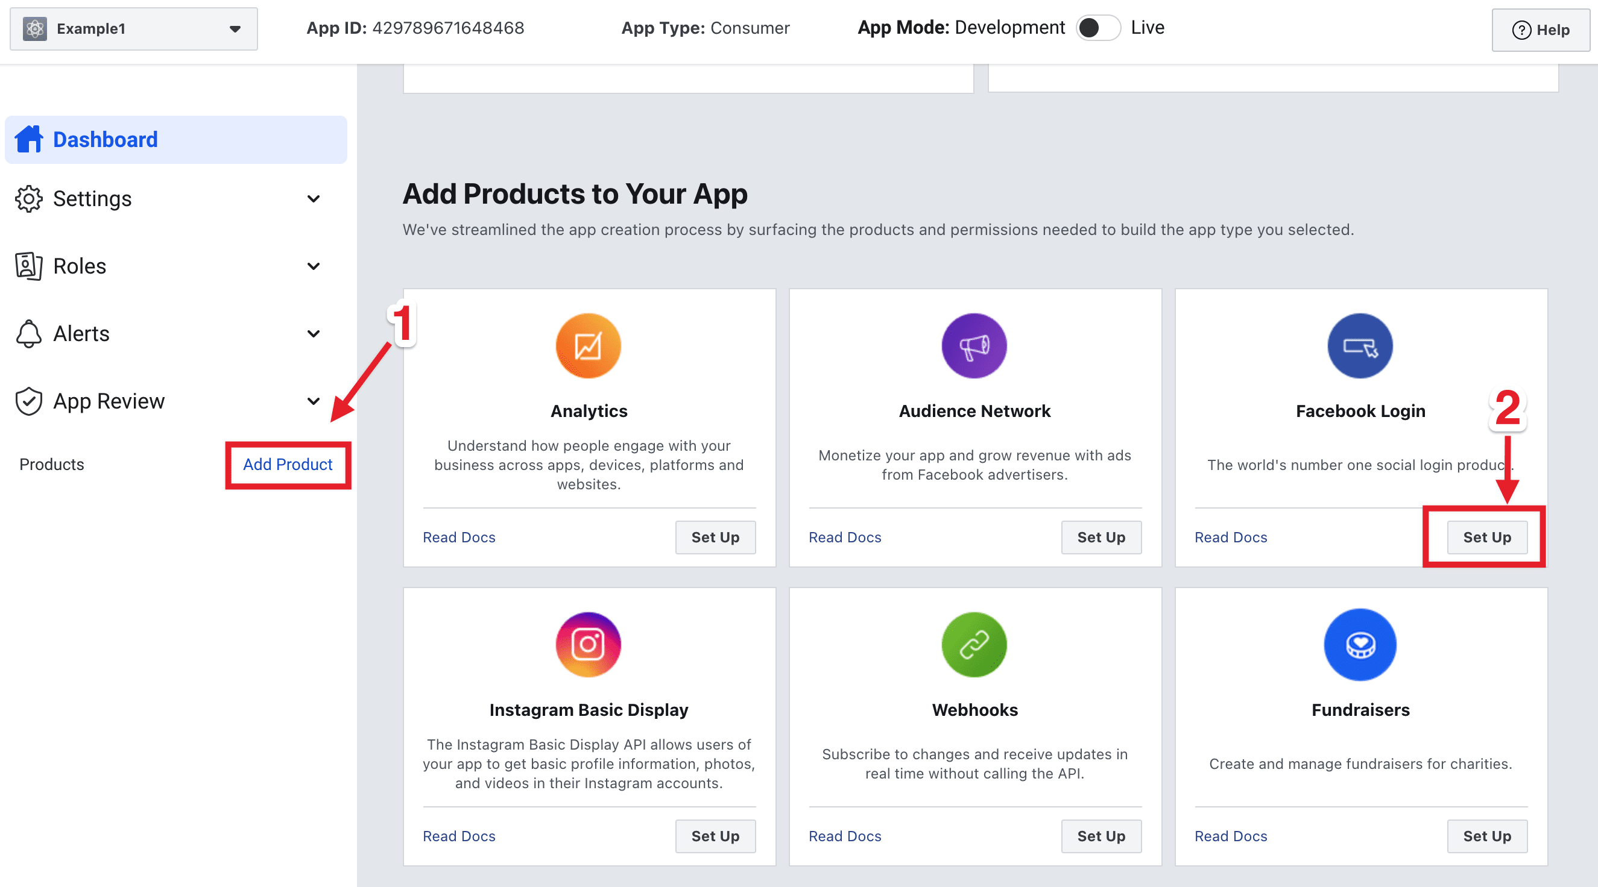This screenshot has height=887, width=1598.
Task: Click the Webhooks card title
Action: pyautogui.click(x=974, y=710)
